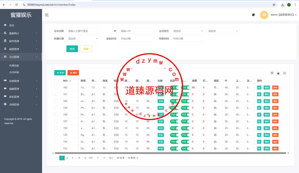The width and height of the screenshot is (299, 173).
Task: Toggle the 状态 switch for member 154
Action: coord(174,142)
